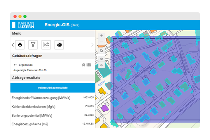Select 'Angezeigte Features: 63 / 63' text
The width and height of the screenshot is (210, 140).
[x=30, y=70]
